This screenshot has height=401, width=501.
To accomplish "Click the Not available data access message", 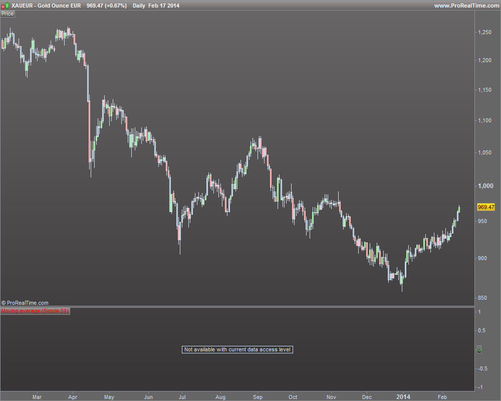I will coord(237,349).
